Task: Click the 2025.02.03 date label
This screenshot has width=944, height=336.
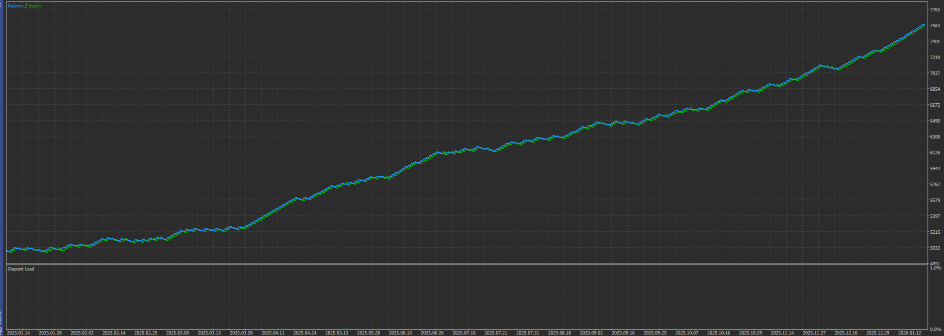Action: [82, 333]
